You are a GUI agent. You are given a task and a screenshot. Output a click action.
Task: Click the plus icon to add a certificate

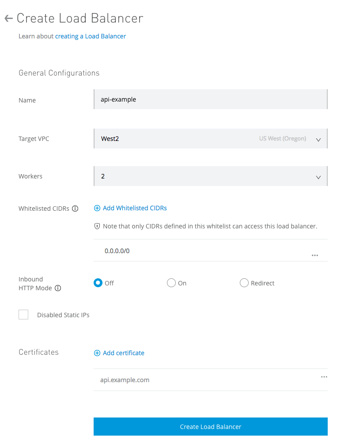(x=97, y=353)
